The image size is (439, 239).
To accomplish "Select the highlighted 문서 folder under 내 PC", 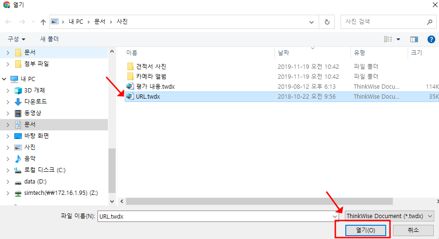I will click(x=29, y=125).
